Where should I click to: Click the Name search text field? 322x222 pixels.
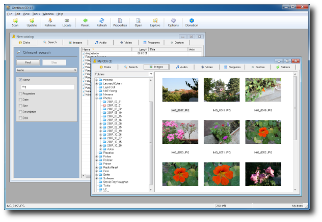(47, 87)
